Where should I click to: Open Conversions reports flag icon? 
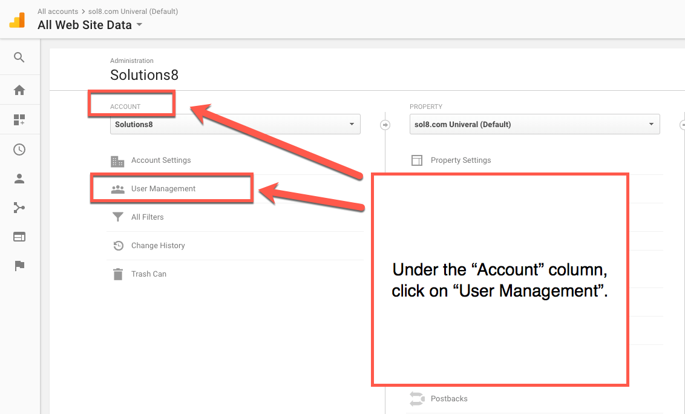tap(19, 266)
